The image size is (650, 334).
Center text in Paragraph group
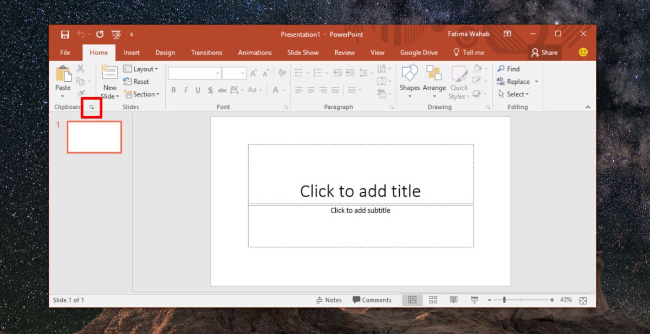click(311, 90)
